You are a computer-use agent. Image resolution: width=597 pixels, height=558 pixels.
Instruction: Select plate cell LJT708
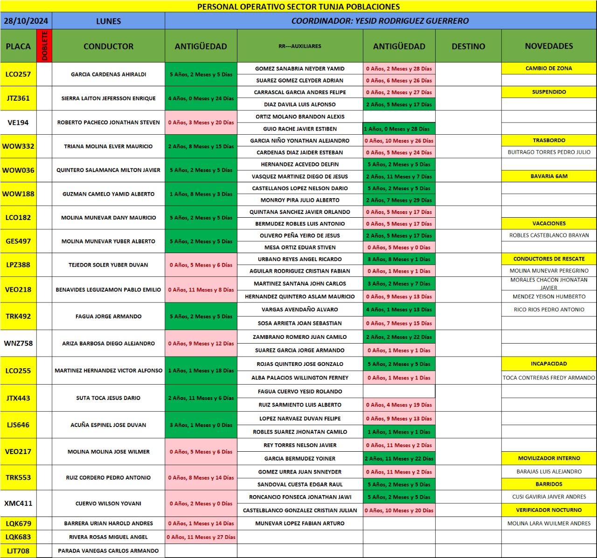click(x=18, y=551)
